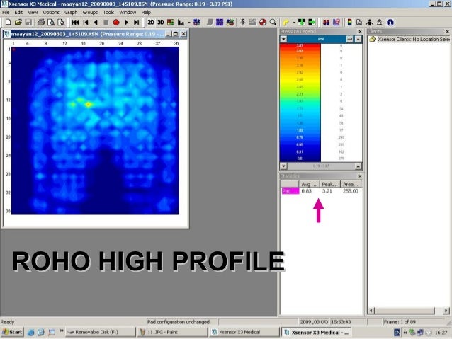Click the green down-arrow import icon

point(302,22)
